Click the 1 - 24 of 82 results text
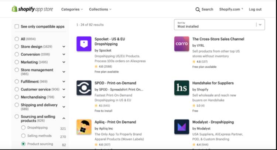The image size is (277, 150). coord(90,25)
